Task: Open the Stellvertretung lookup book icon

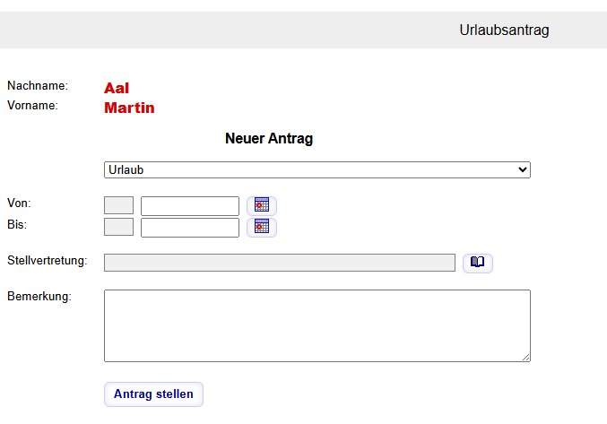Action: pyautogui.click(x=478, y=263)
